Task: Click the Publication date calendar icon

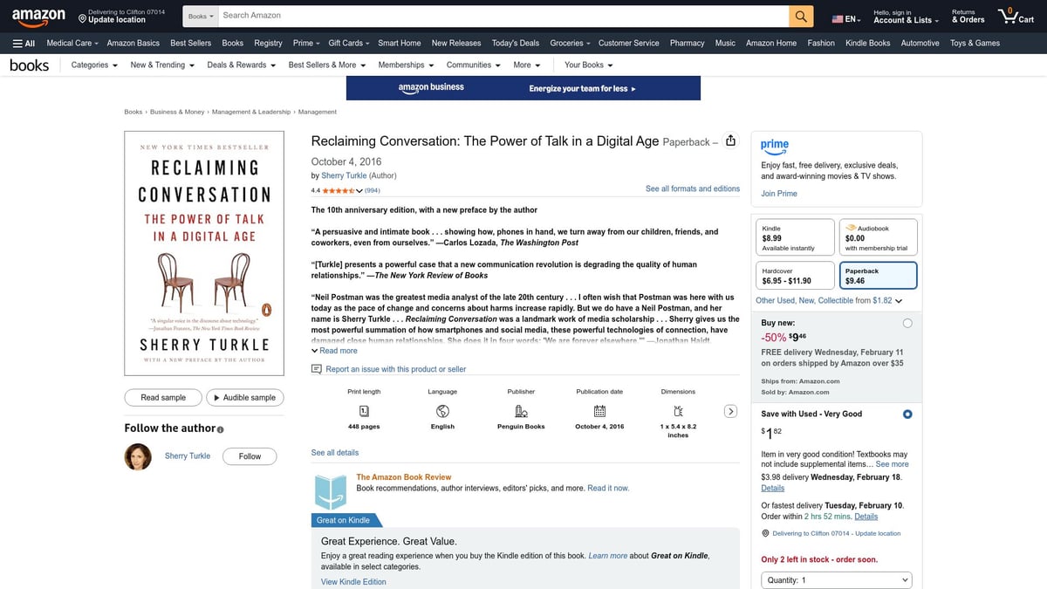Action: tap(599, 409)
